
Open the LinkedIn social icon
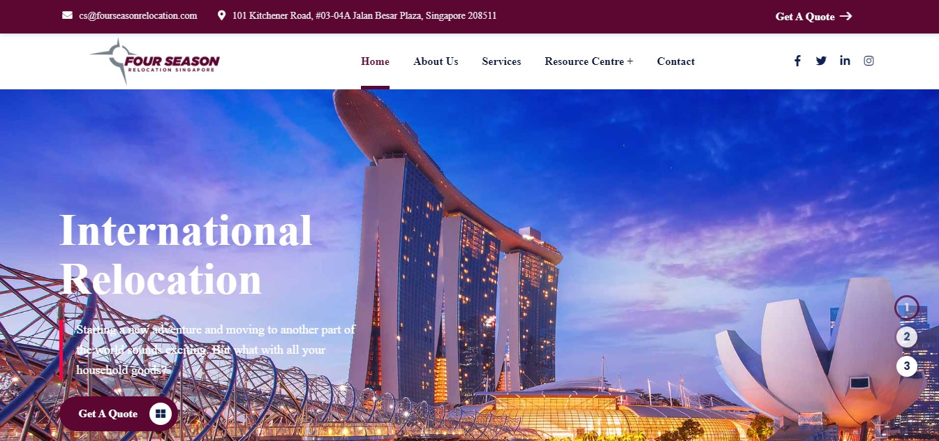[845, 61]
